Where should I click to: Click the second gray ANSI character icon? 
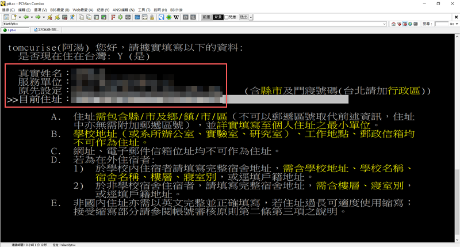193,17
